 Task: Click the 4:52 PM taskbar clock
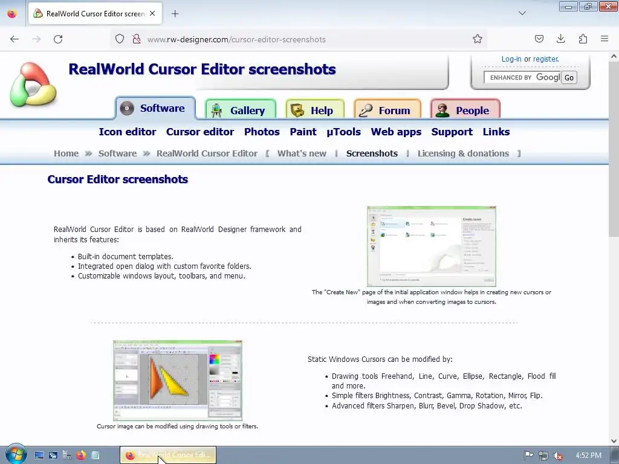click(x=588, y=456)
